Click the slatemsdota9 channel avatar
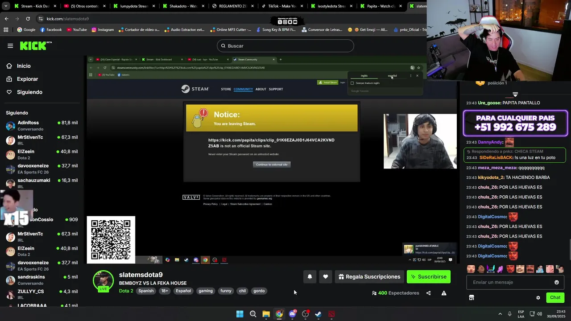This screenshot has width=571, height=321. [103, 281]
